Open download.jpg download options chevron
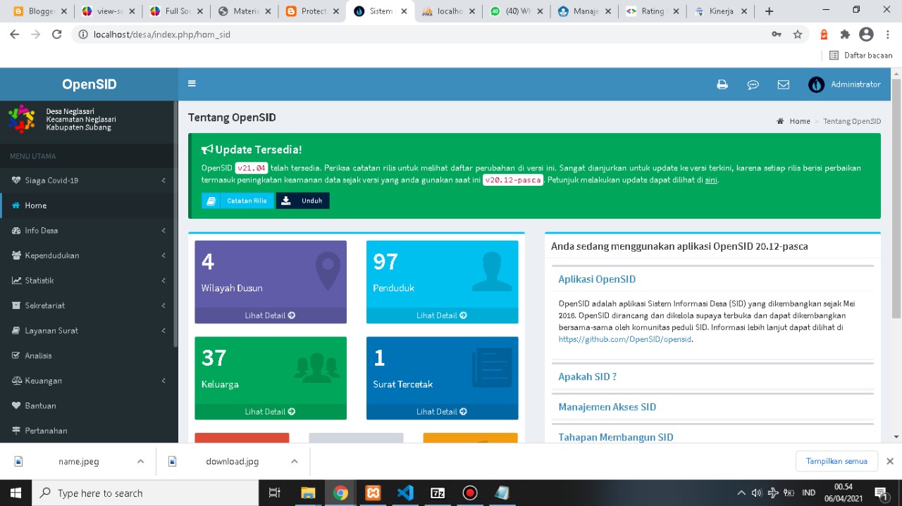Image resolution: width=902 pixels, height=506 pixels. pos(295,462)
